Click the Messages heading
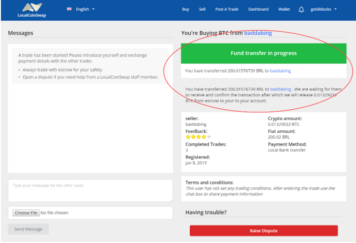The image size is (356, 243). 20,33
